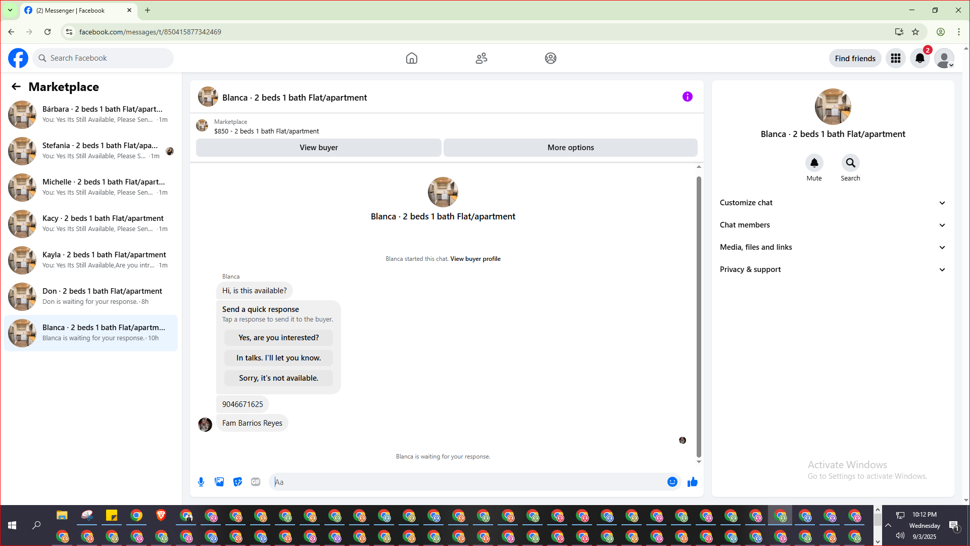Click the '9046671625' message bubble

click(243, 404)
